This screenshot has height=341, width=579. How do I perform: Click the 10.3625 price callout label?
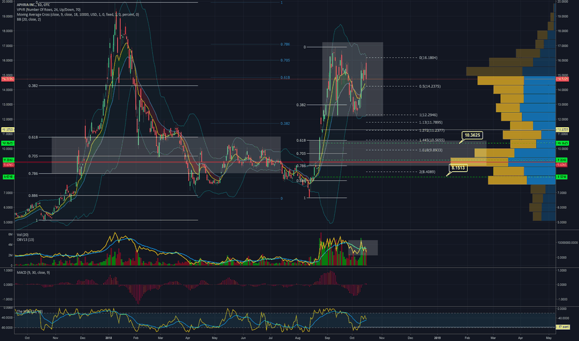pyautogui.click(x=472, y=135)
